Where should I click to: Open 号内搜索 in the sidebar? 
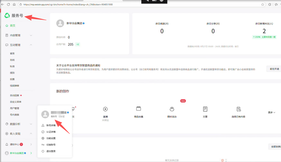click(15, 115)
